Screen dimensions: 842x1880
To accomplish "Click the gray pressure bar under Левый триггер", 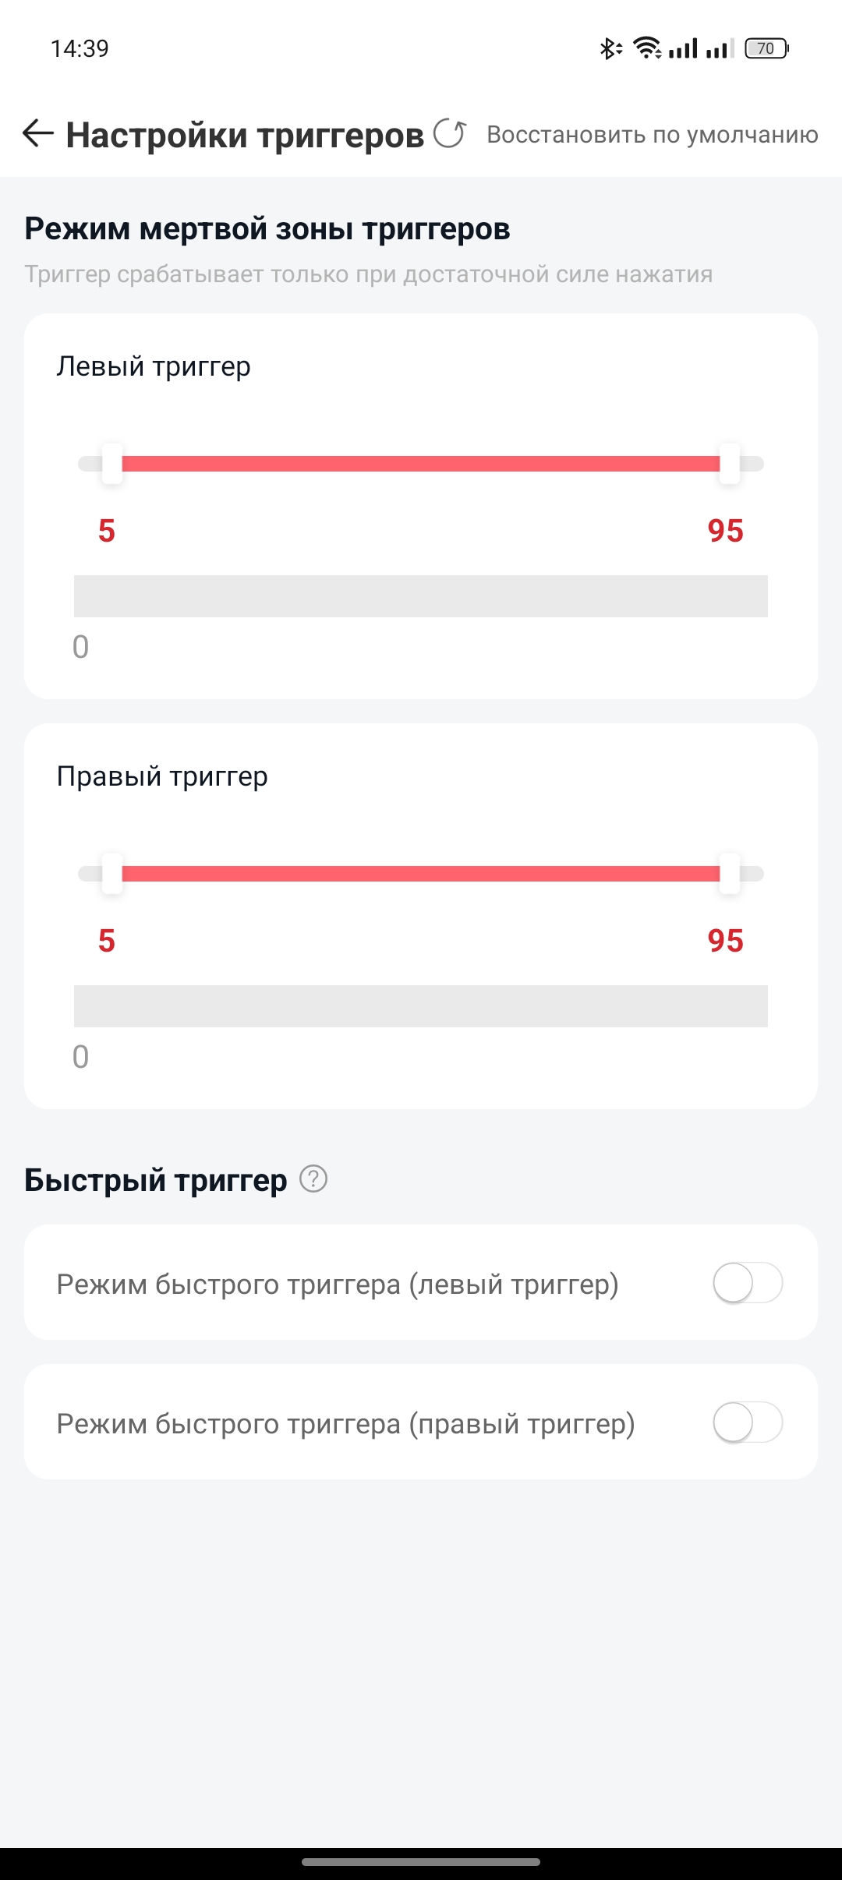I will pyautogui.click(x=421, y=596).
